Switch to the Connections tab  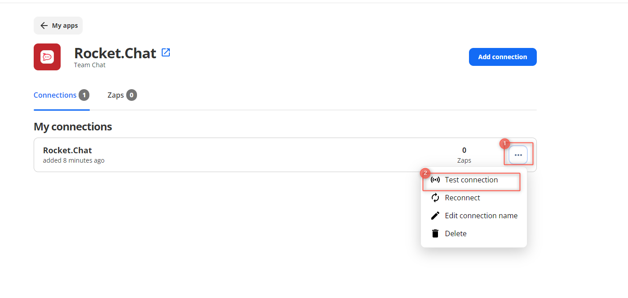tap(55, 95)
